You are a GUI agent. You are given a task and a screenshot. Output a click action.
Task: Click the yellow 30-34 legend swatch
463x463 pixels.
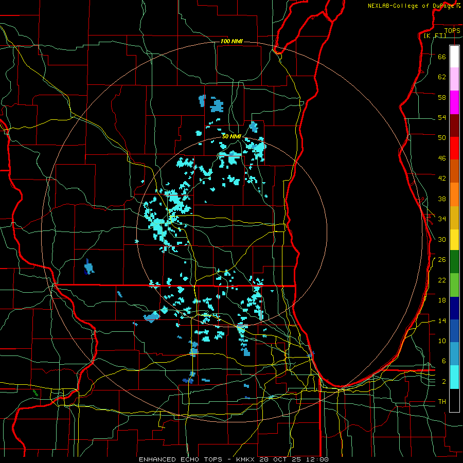click(x=454, y=240)
